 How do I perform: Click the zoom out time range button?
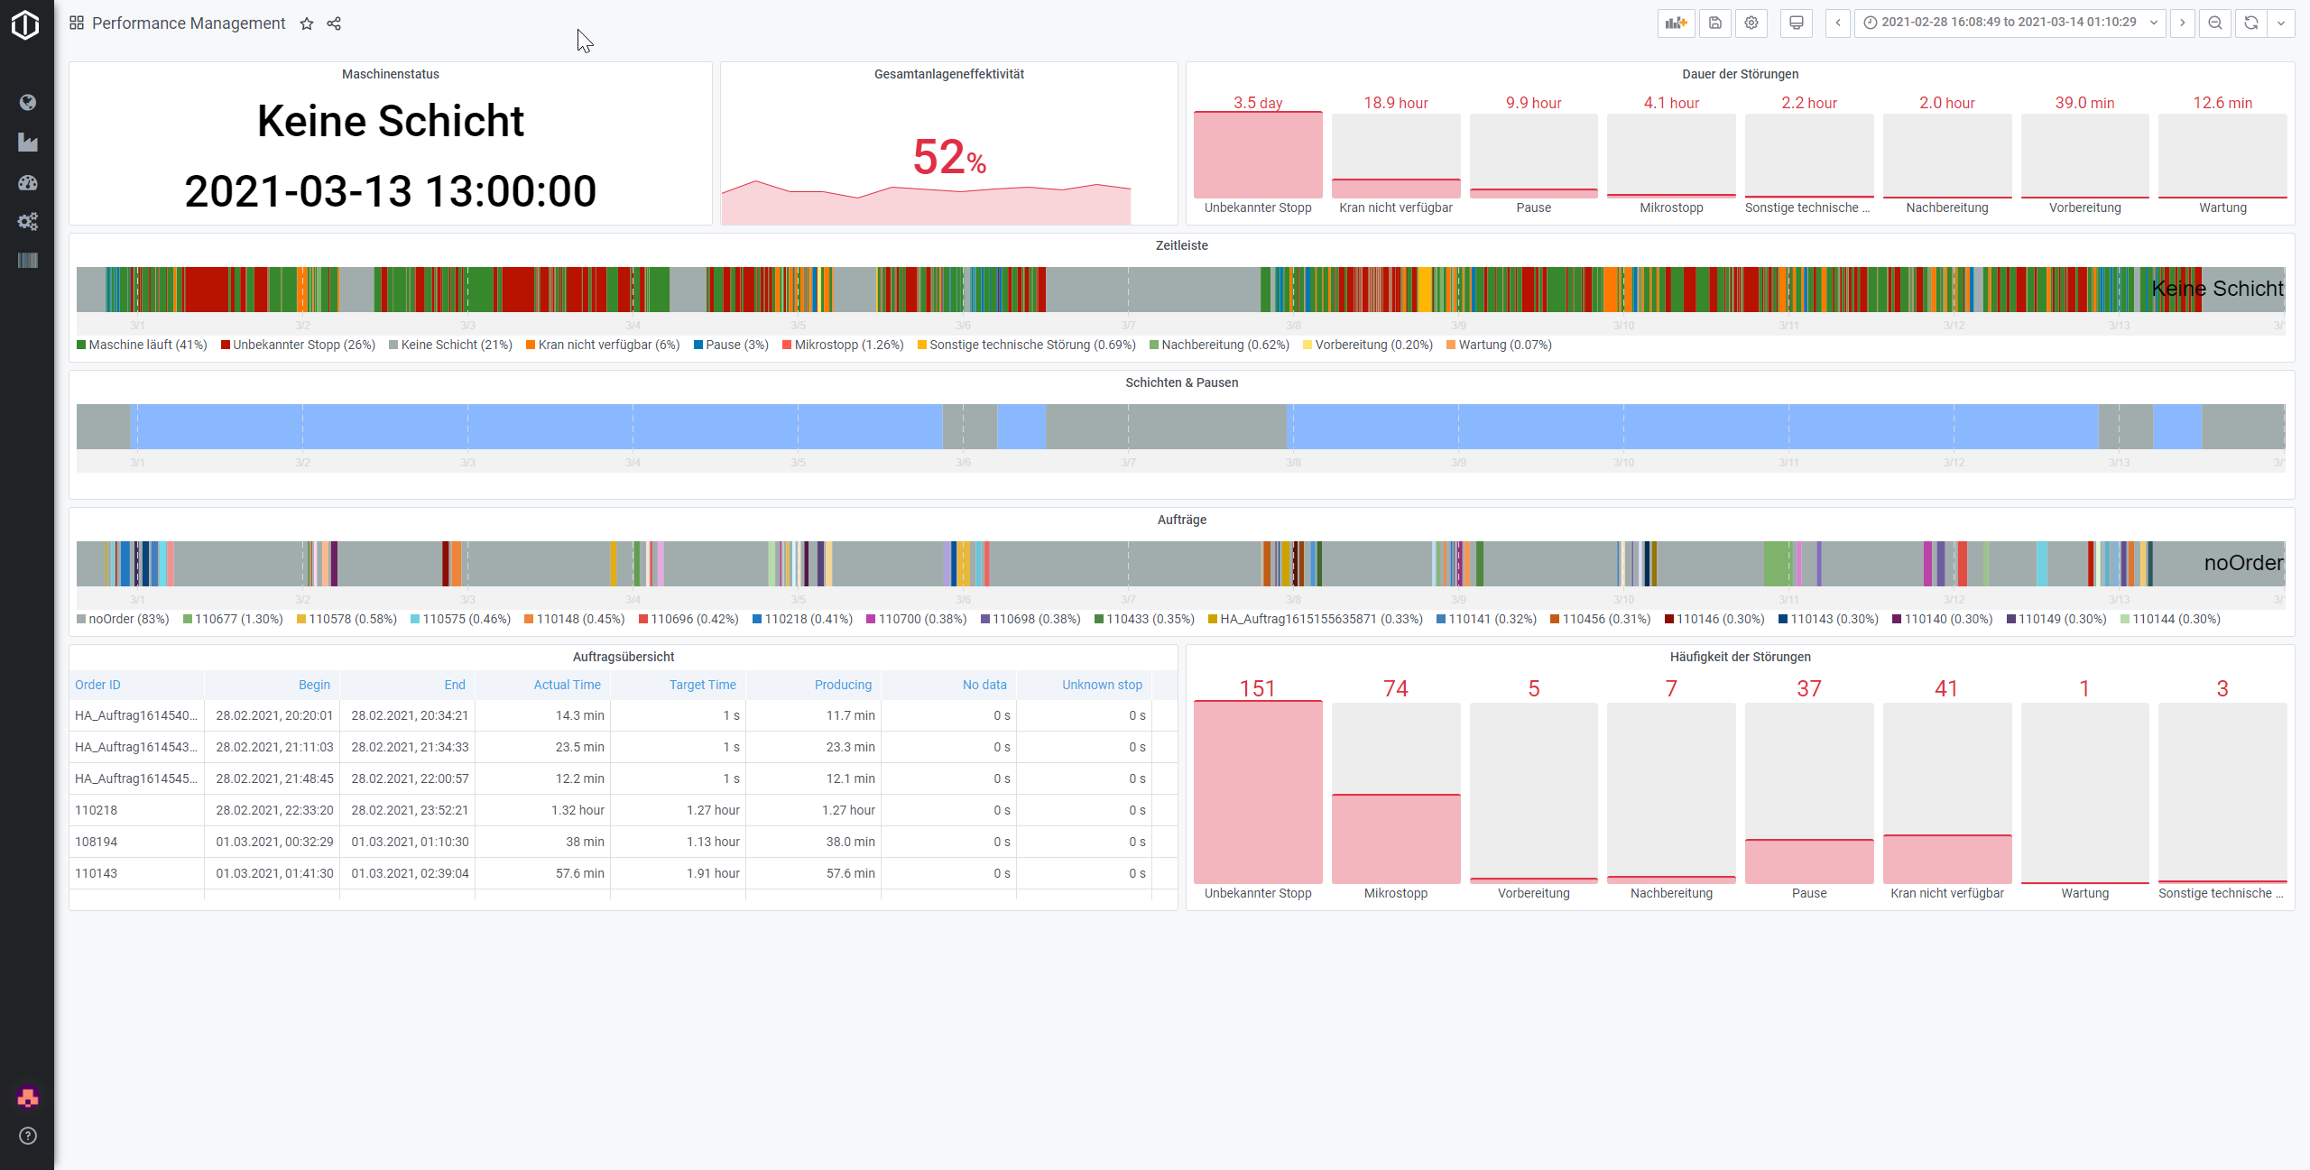2214,23
